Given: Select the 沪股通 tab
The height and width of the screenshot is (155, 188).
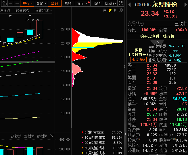Looking at the screenshot, I should [x=5, y=11].
